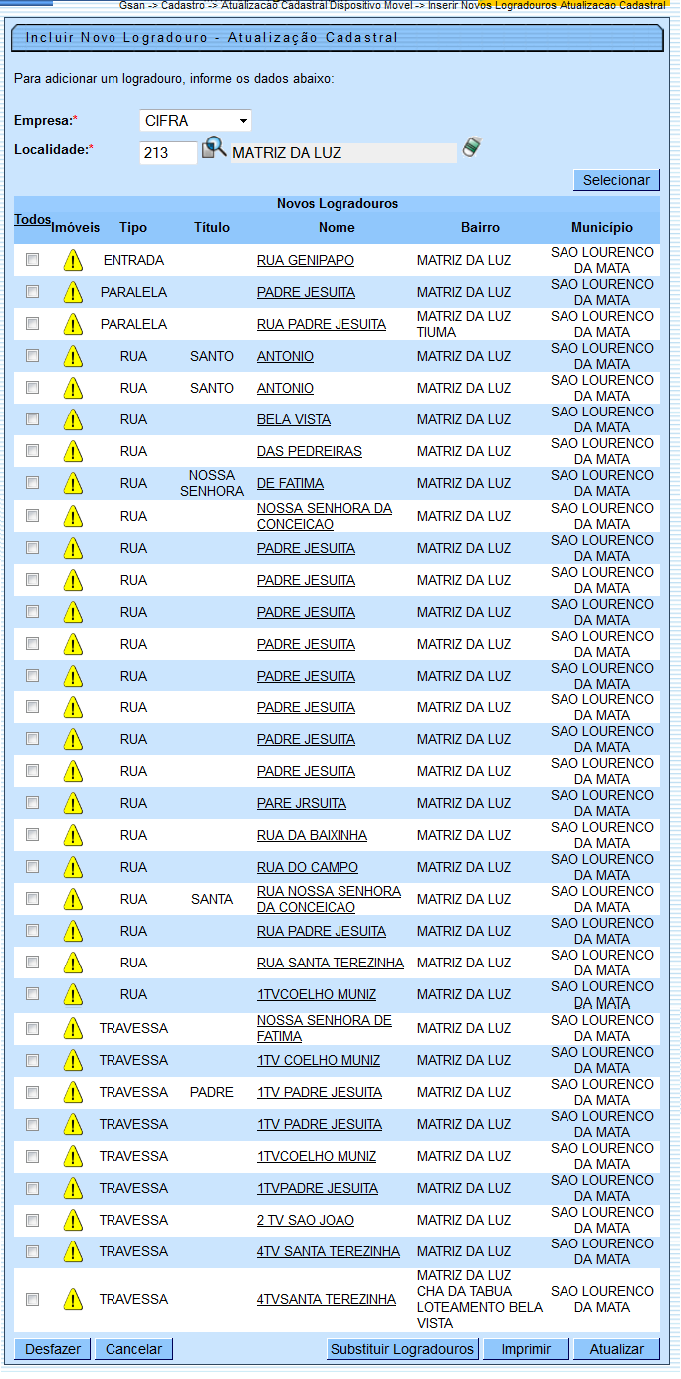Check the box for PARE JRSUITA
Viewport: 681px width, 1379px height.
click(33, 803)
